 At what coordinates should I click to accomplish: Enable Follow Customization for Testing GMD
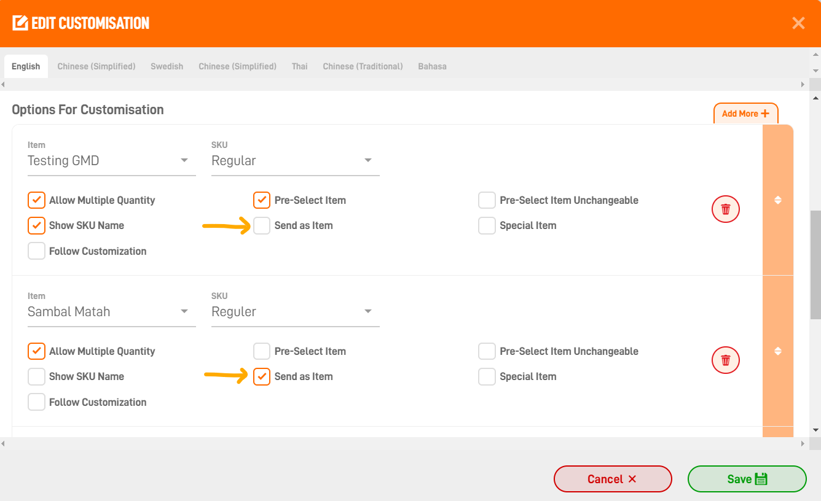(36, 251)
